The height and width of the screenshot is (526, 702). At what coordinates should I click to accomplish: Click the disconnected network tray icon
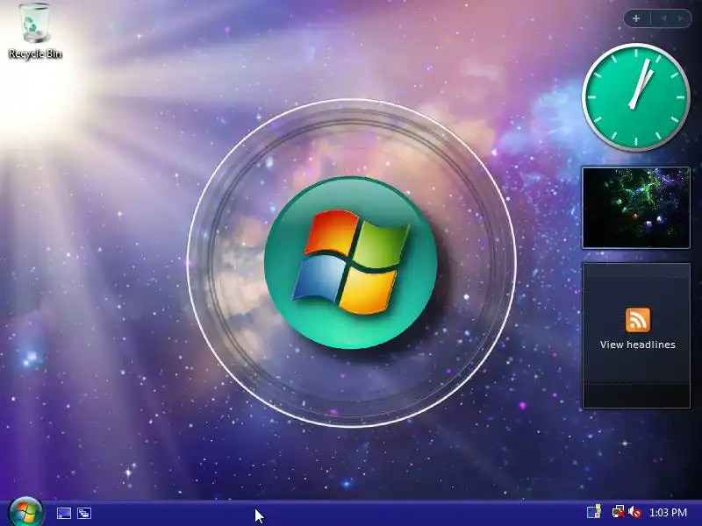tap(619, 512)
